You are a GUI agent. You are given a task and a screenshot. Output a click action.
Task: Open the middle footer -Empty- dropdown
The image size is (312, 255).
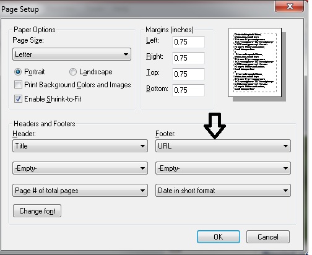223,168
